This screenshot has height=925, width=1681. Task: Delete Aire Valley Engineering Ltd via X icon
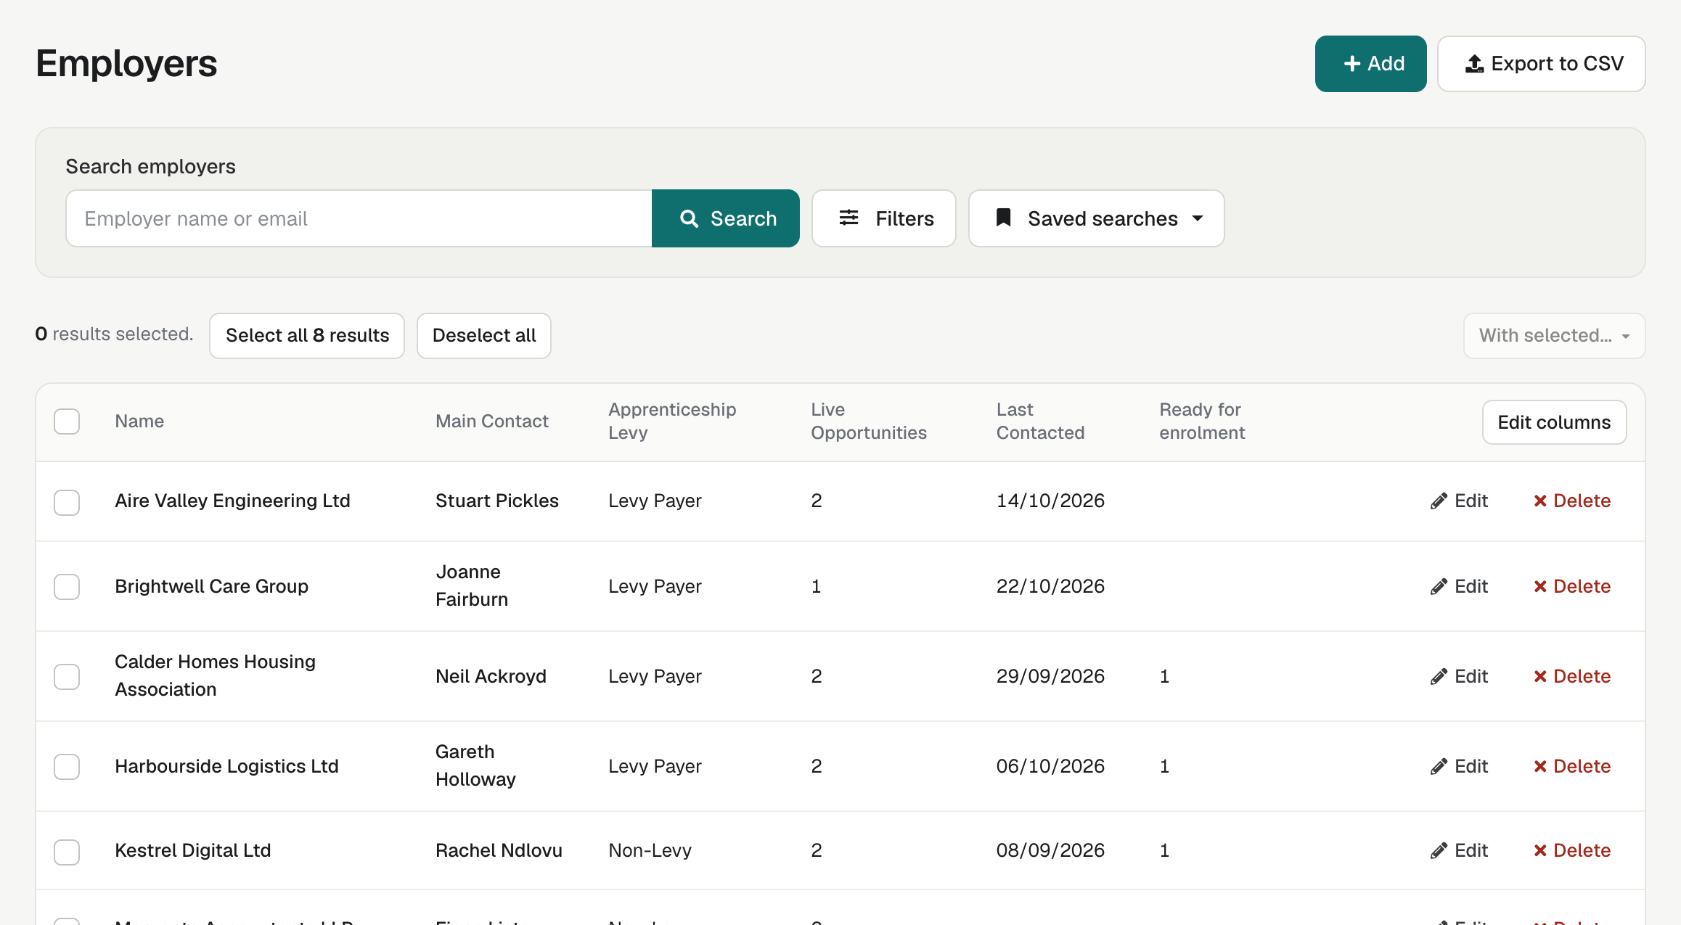coord(1571,501)
